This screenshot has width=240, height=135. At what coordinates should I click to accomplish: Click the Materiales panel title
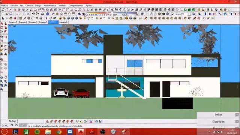(x=218, y=121)
